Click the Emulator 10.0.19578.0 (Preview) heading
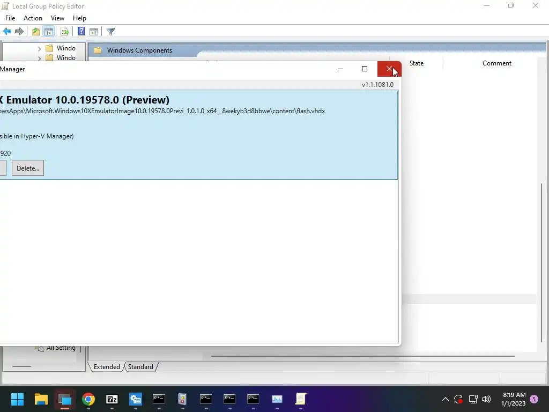Image resolution: width=549 pixels, height=412 pixels. [85, 100]
